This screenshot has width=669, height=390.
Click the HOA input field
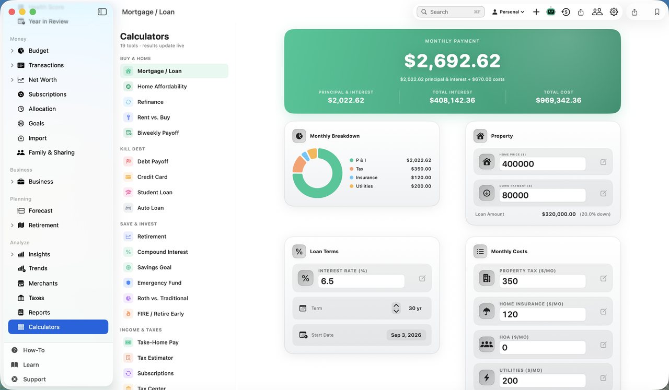(x=543, y=348)
